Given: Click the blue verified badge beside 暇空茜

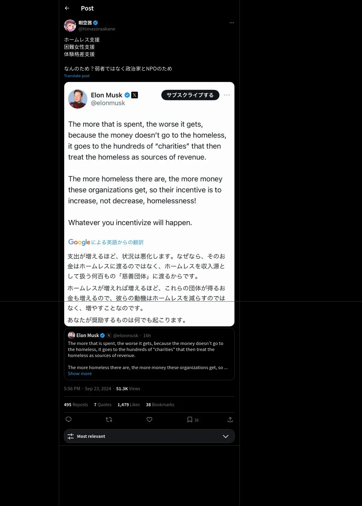Looking at the screenshot, I should [96, 23].
